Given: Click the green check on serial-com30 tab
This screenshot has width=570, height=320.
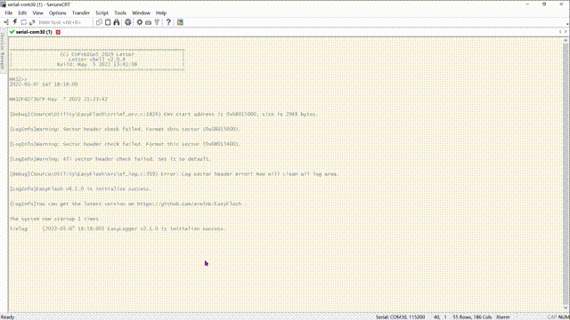Looking at the screenshot, I should (12, 32).
